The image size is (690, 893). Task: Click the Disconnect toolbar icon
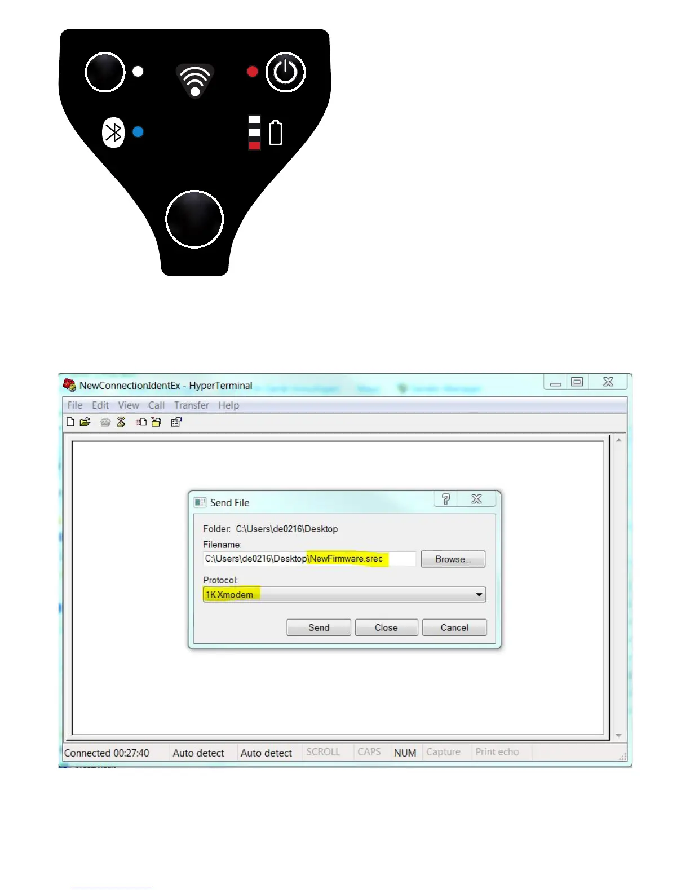[x=121, y=422]
